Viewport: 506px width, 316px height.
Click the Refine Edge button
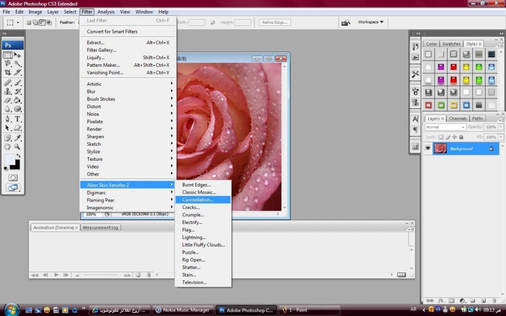point(275,22)
